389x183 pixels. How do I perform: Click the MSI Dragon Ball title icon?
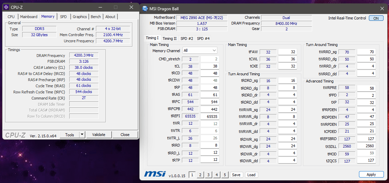[x=145, y=9]
